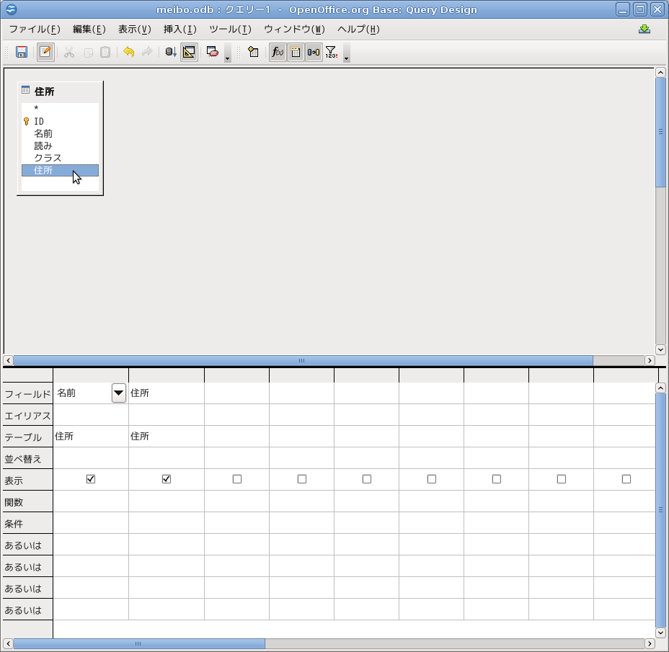Viewport: 669px width, 652px height.
Task: Click the Save icon in toolbar
Action: point(22,52)
